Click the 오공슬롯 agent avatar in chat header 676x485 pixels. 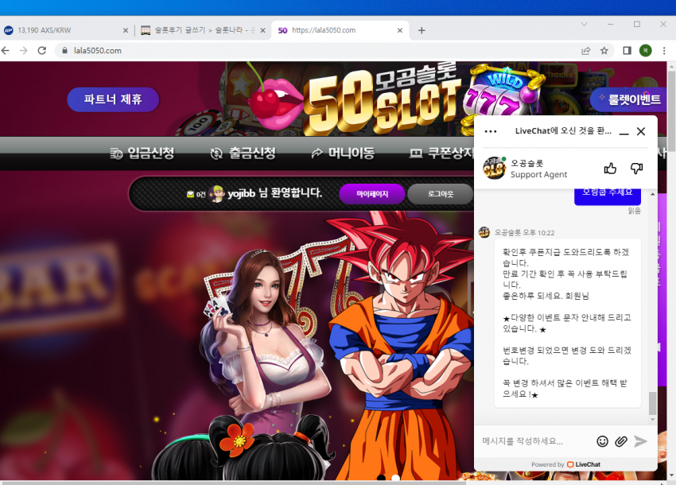[x=495, y=168]
